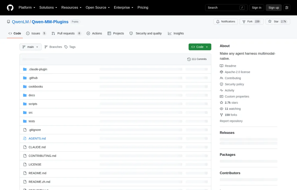Click the file icon beside README.zh.md

coord(25,182)
